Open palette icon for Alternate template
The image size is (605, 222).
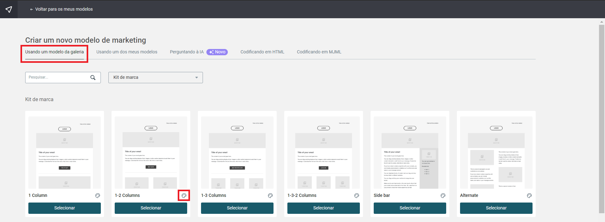[x=529, y=196]
